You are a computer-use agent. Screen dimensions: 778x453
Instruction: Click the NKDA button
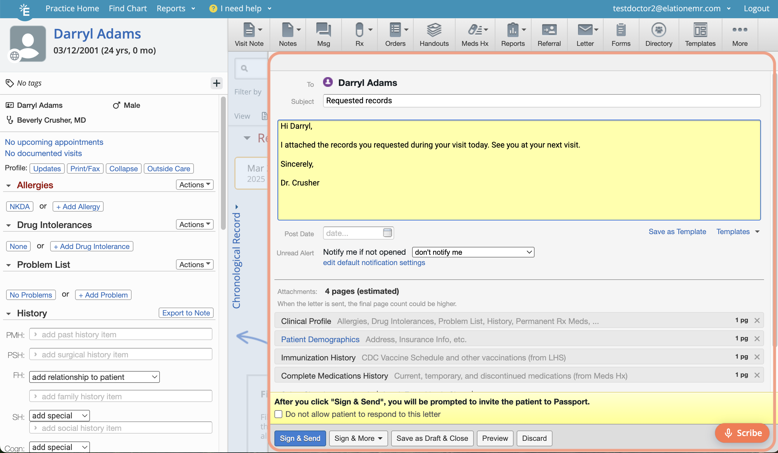19,206
